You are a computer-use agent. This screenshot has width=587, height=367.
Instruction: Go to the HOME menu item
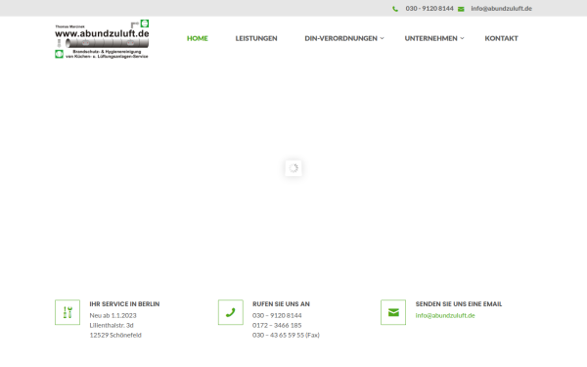coord(198,38)
